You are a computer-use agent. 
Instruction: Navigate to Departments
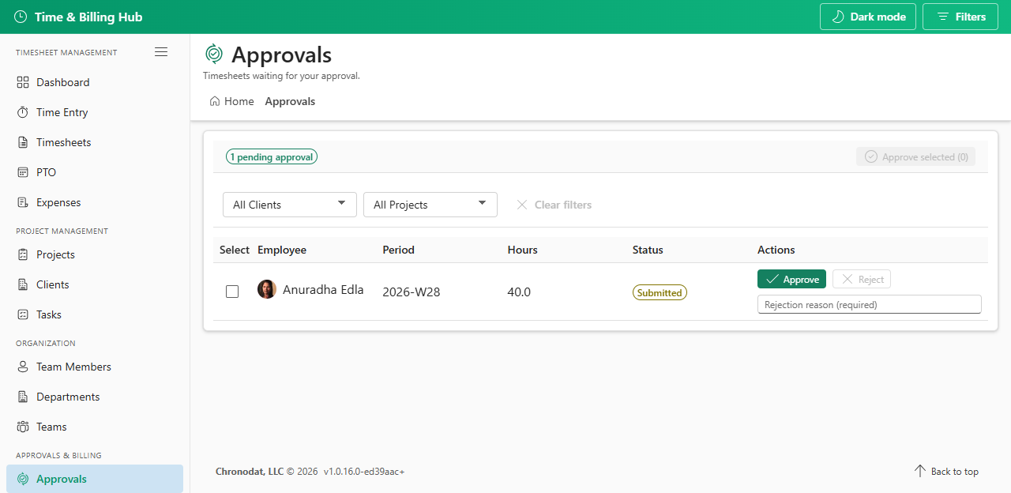pyautogui.click(x=95, y=397)
